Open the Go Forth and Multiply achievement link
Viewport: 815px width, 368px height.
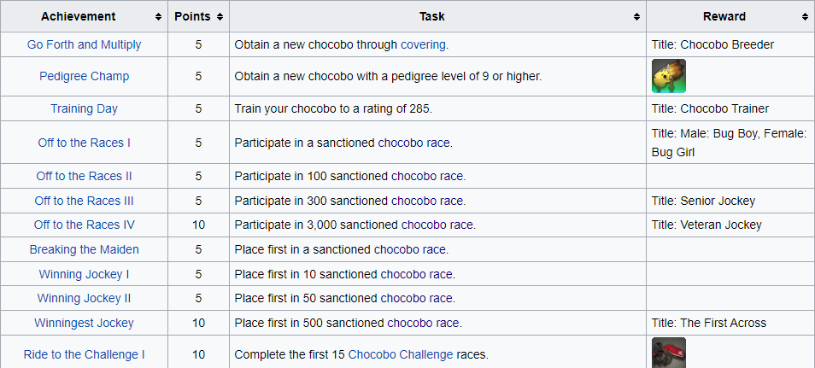85,44
